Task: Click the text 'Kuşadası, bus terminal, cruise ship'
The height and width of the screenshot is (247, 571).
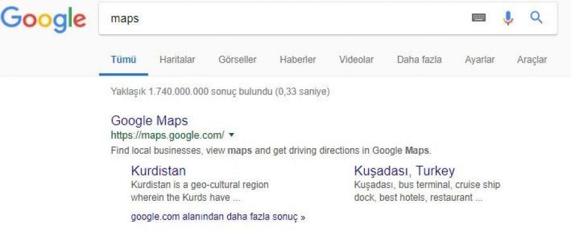Action: [x=427, y=185]
